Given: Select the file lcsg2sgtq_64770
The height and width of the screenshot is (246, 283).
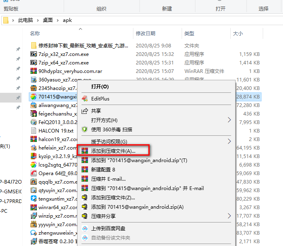Looking at the screenshot, I should coord(58,165).
